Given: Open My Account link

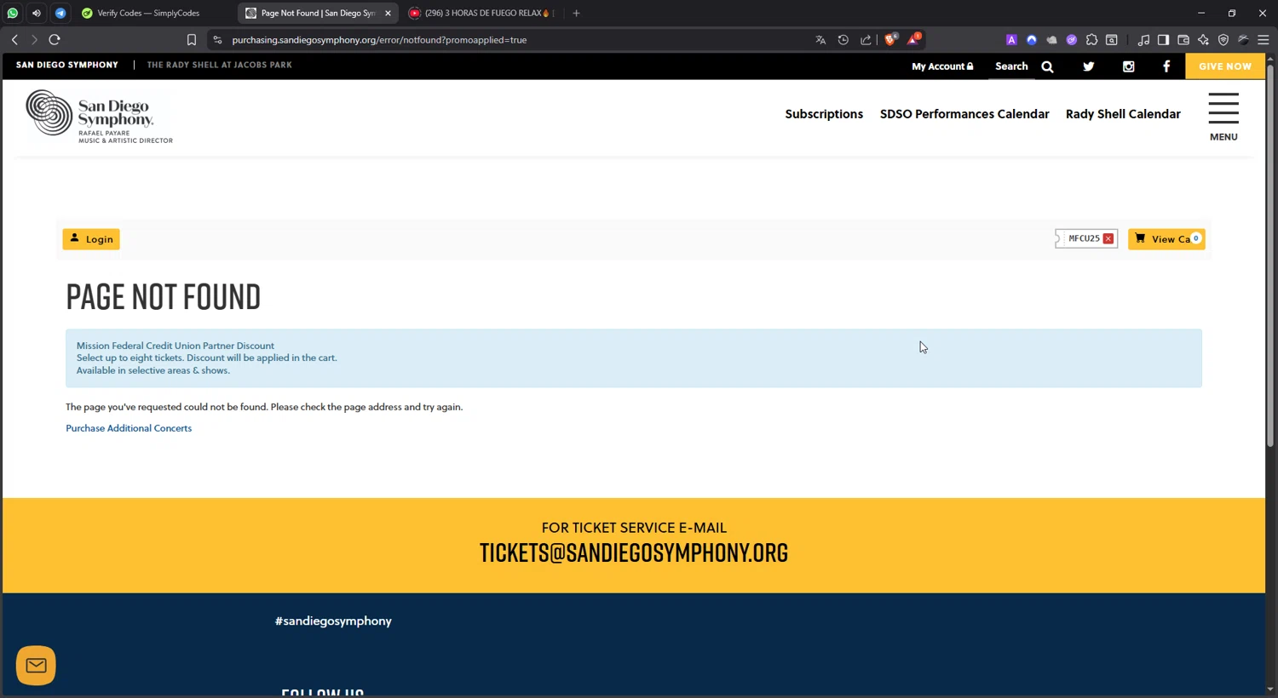Looking at the screenshot, I should [x=942, y=66].
